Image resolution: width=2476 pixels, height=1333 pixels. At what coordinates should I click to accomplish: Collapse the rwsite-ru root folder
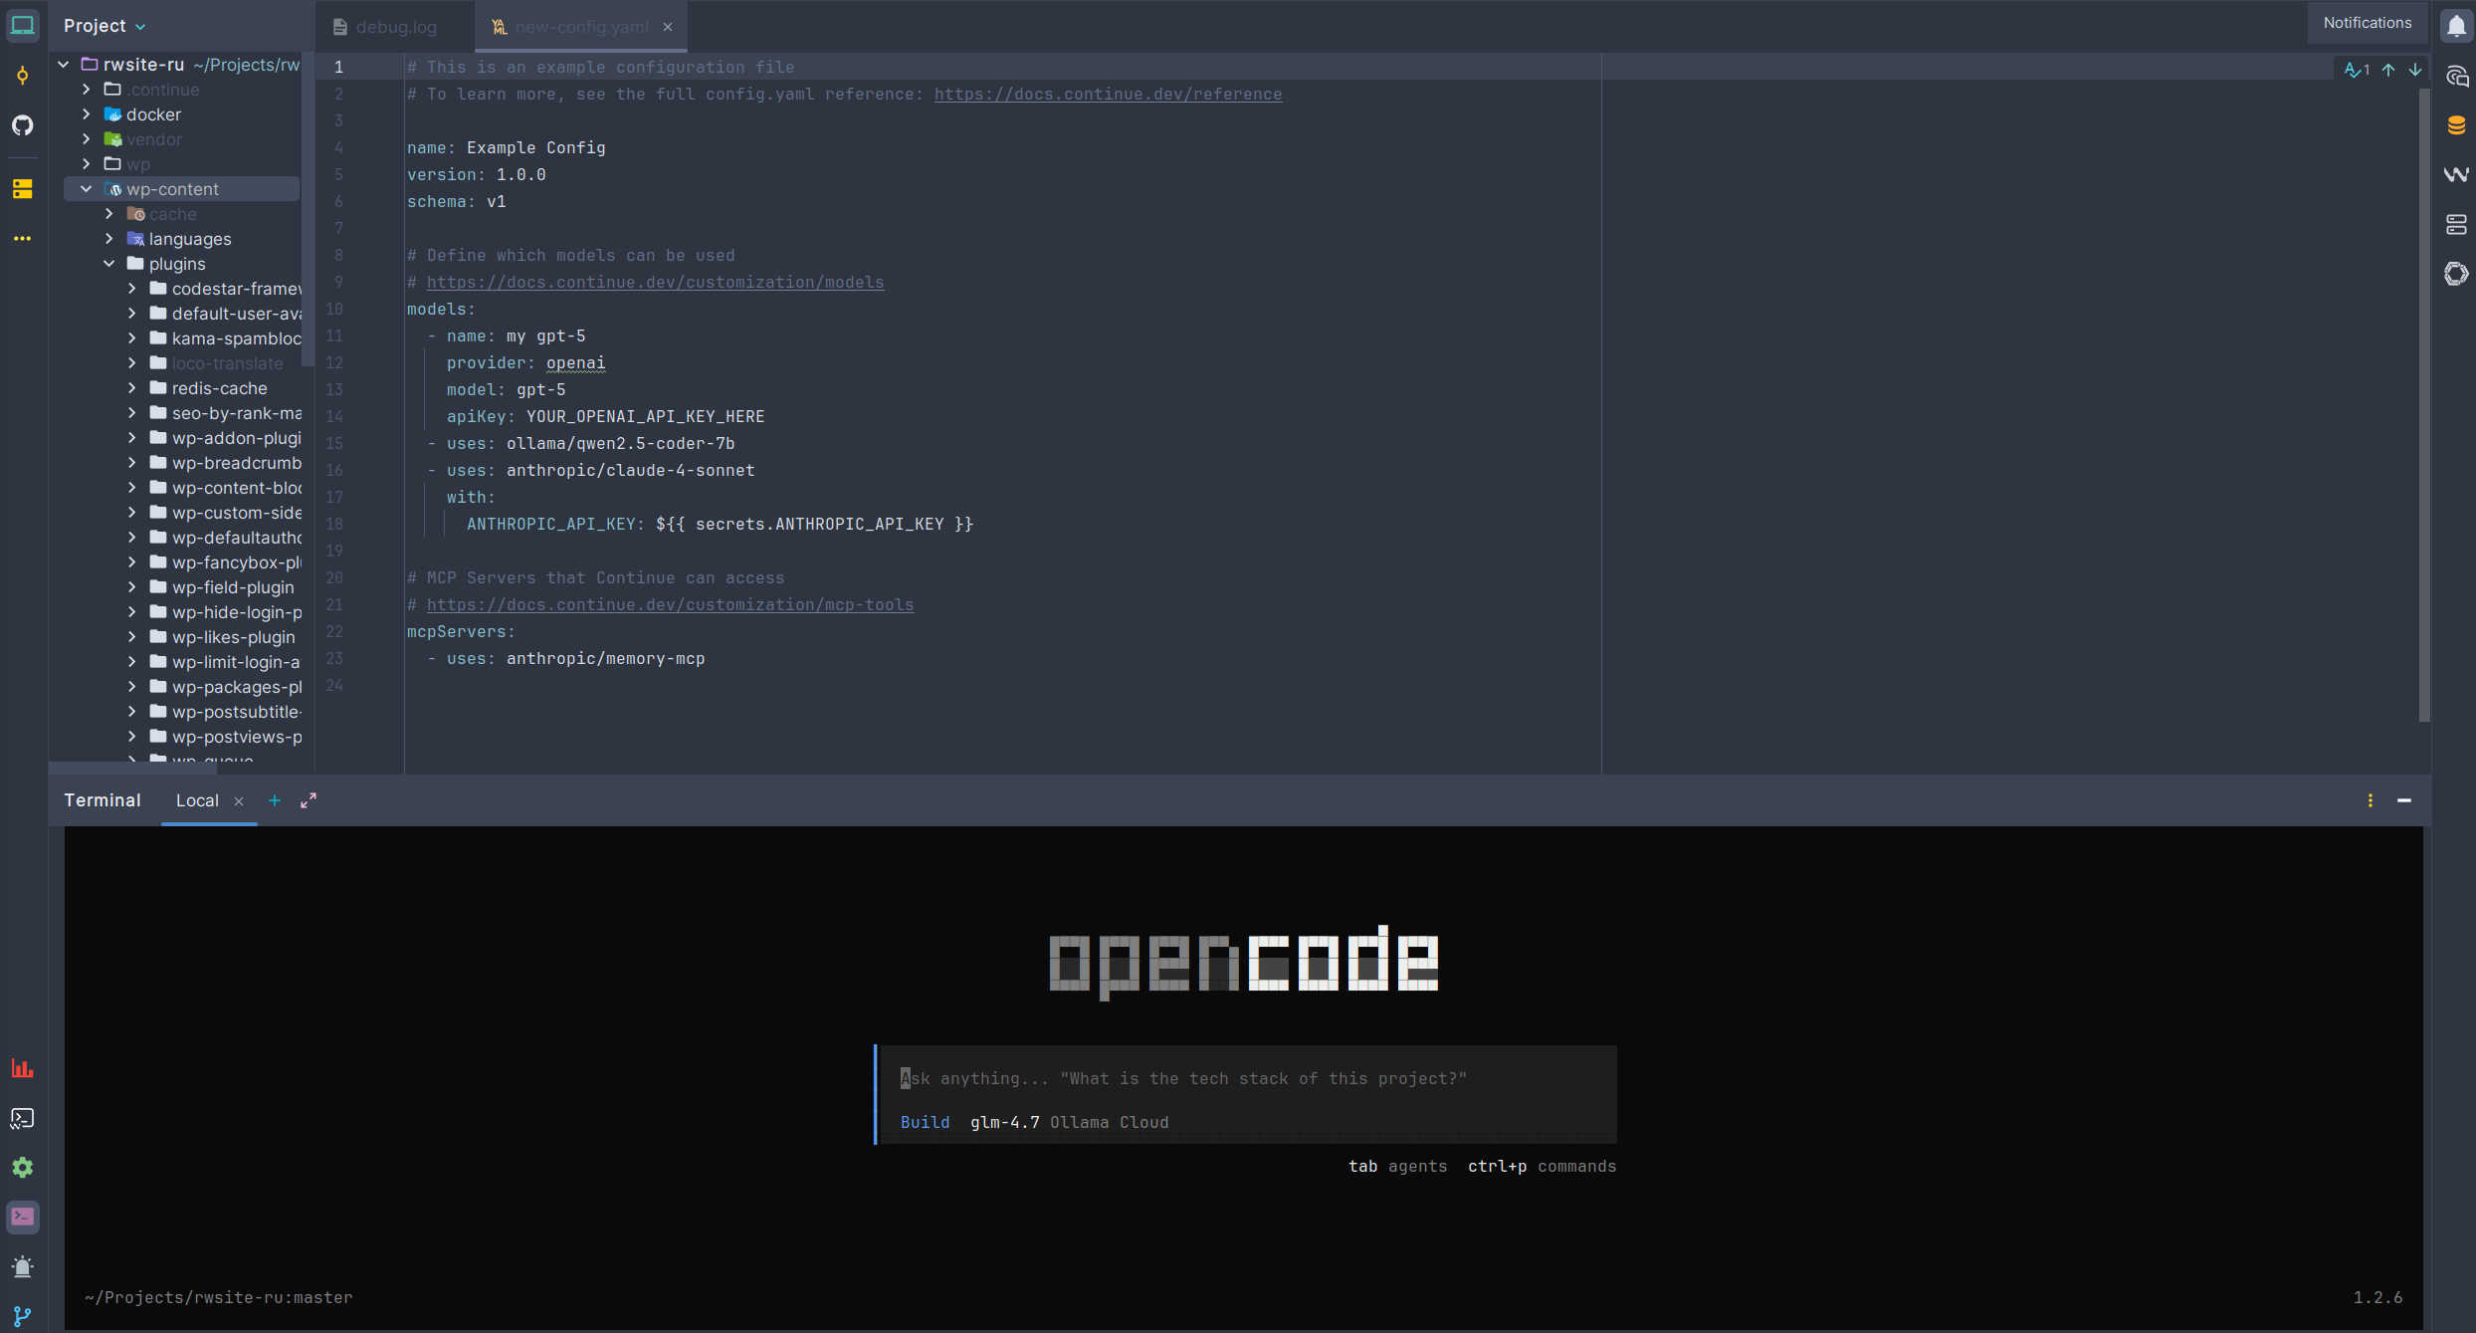[x=64, y=65]
